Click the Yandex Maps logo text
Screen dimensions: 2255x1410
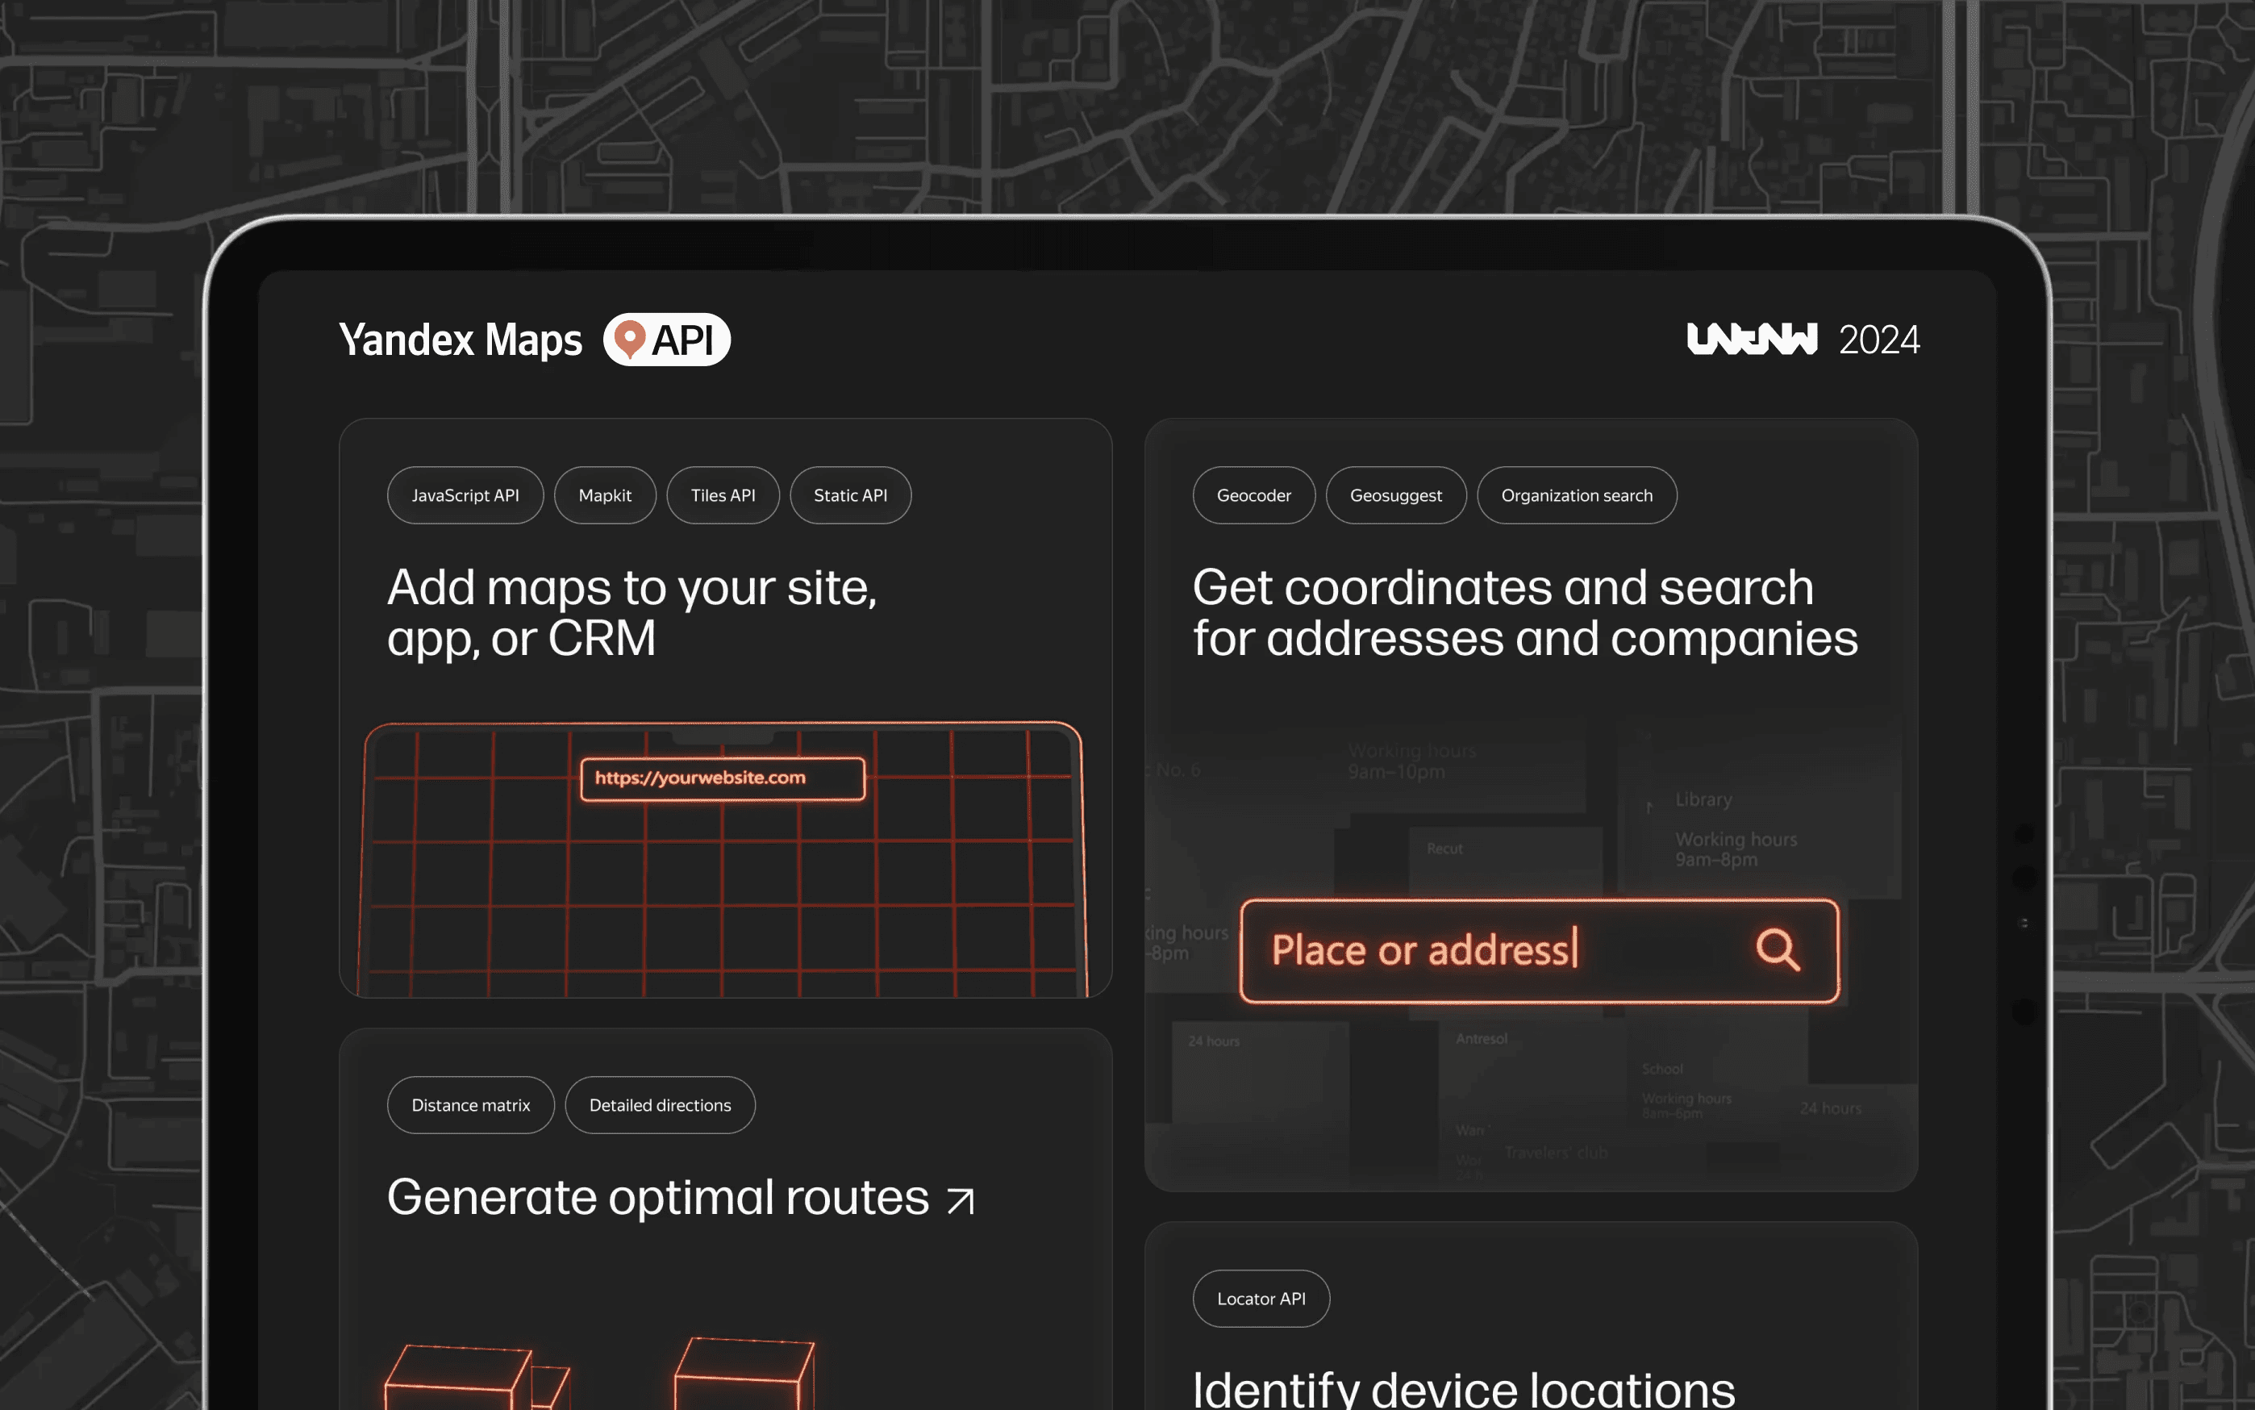[461, 340]
